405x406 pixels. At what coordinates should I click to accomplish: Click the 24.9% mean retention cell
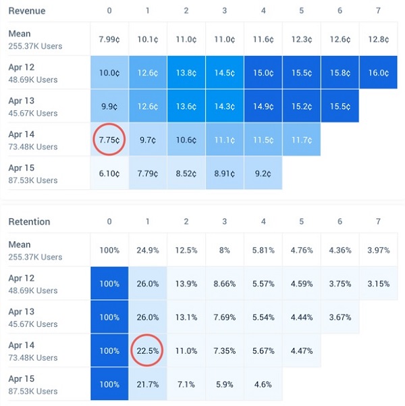(x=147, y=250)
